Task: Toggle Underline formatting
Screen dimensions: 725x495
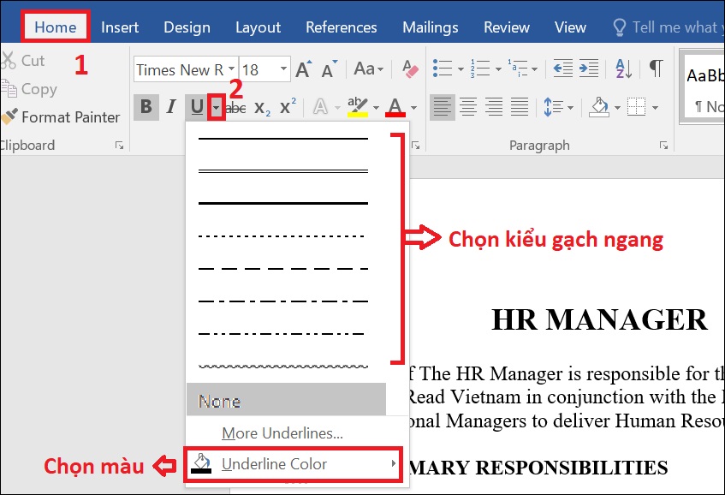Action: click(197, 107)
